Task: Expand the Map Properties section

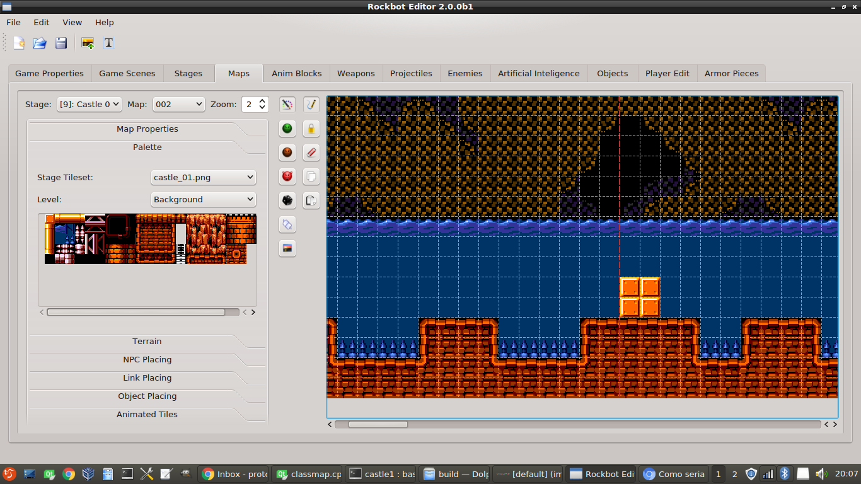Action: click(147, 129)
